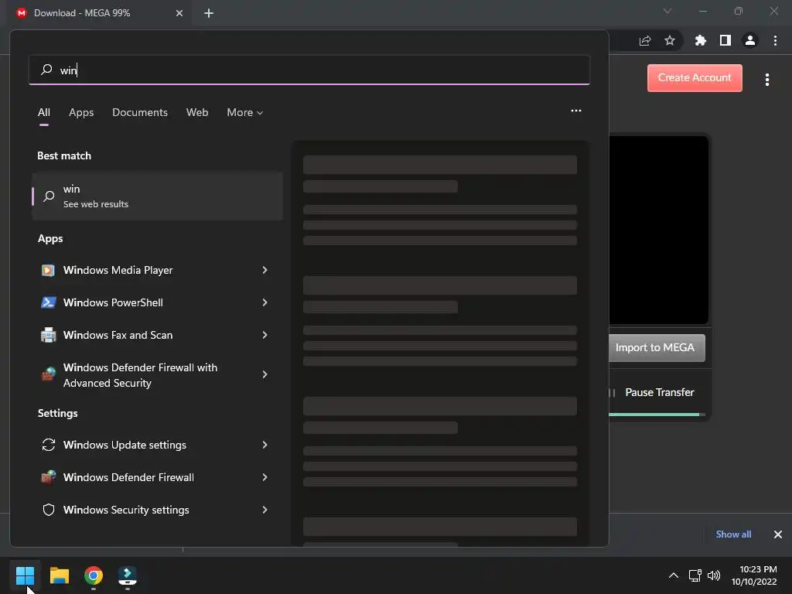
Task: Open clock showing 10:23 PM
Action: (754, 575)
